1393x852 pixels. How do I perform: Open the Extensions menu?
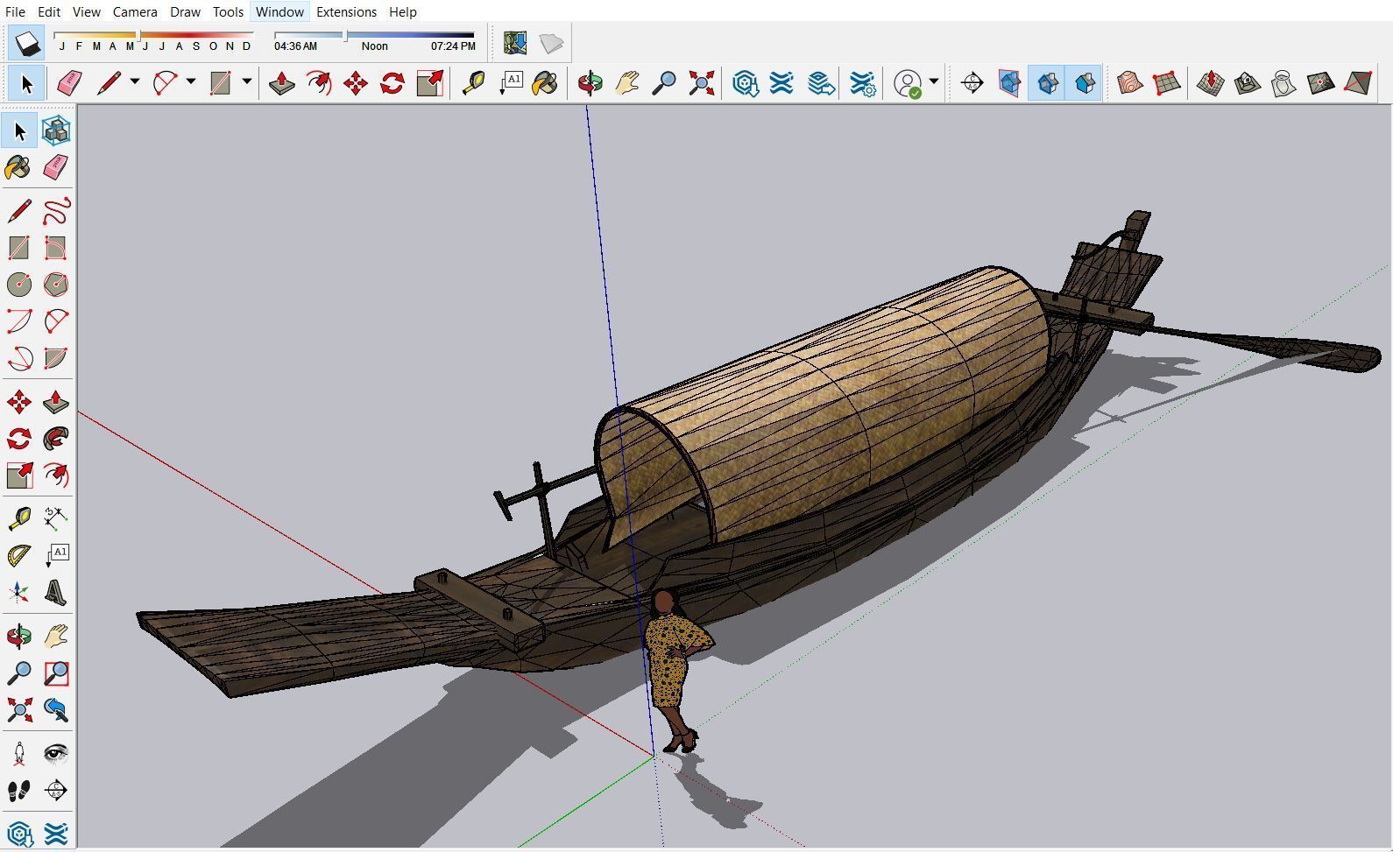pyautogui.click(x=346, y=11)
